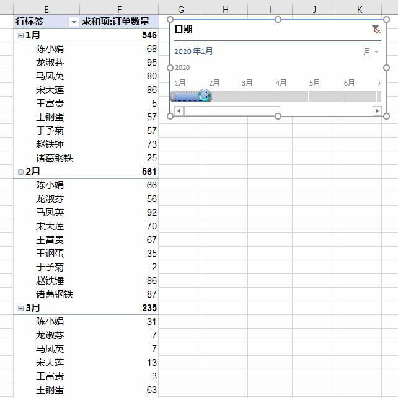This screenshot has height=398, width=398.
Task: Select 马凤英 under 1月
Action: (50, 76)
